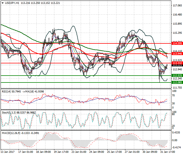Open the USDJPY,H1 chart dropdown arrow
The height and width of the screenshot is (155, 183).
click(2, 3)
